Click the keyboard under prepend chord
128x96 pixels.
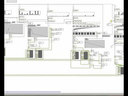[x=119, y=37]
